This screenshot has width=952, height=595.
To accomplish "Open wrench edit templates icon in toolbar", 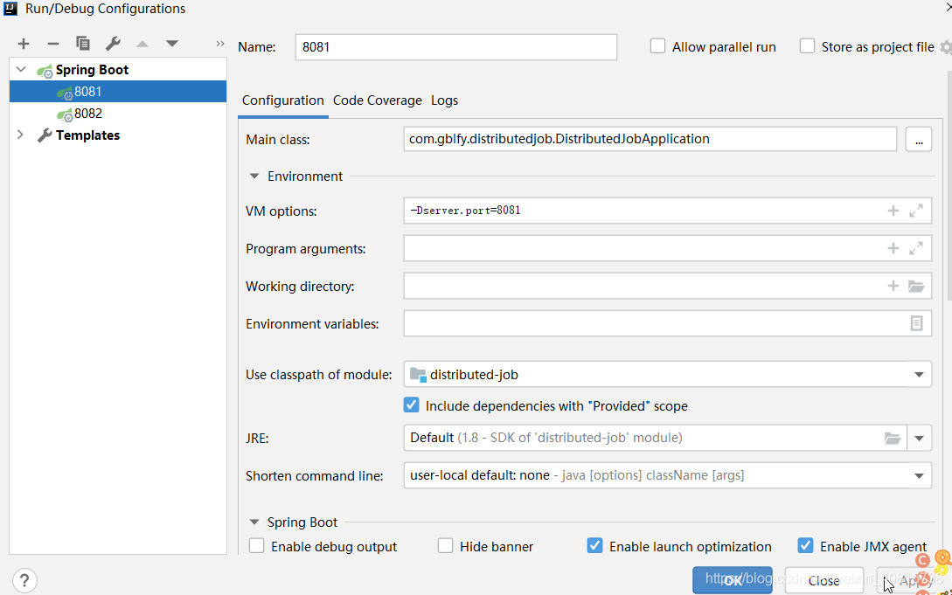I will click(x=113, y=44).
